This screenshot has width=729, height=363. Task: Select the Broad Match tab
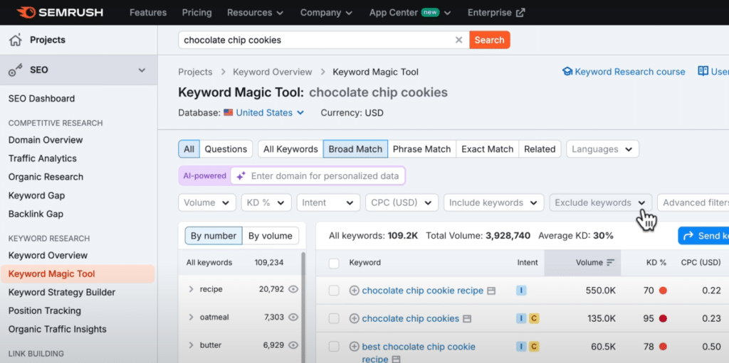click(355, 149)
